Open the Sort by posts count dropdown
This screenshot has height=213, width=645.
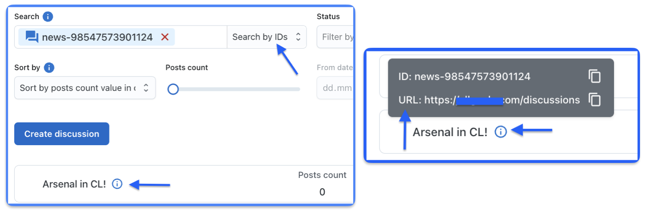click(85, 88)
